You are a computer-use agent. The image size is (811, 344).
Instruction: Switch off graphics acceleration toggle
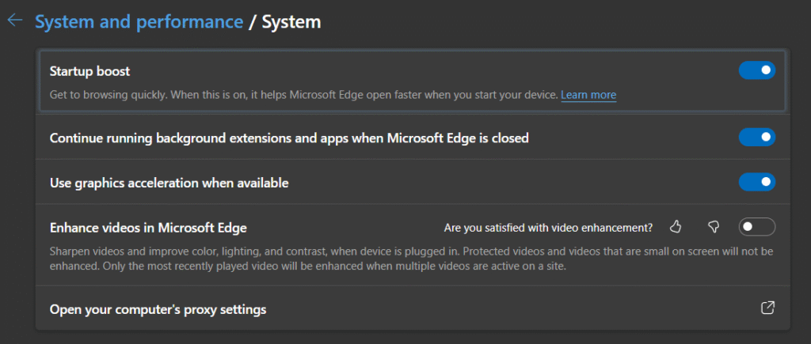(756, 182)
